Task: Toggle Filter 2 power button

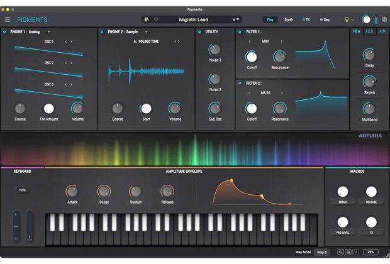Action: (x=240, y=83)
